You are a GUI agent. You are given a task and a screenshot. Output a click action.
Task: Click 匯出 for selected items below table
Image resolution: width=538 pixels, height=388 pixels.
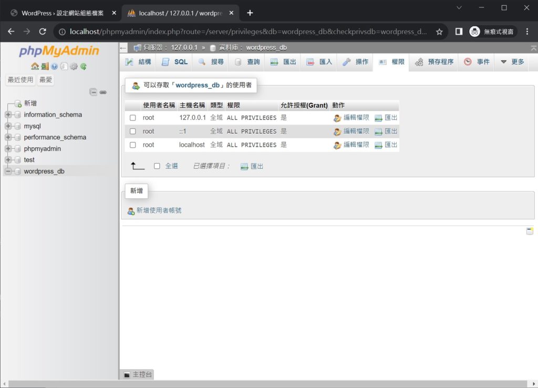pyautogui.click(x=252, y=166)
